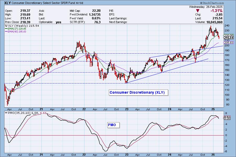
Task: Click the 150 price axis label
Action: pyautogui.click(x=227, y=70)
